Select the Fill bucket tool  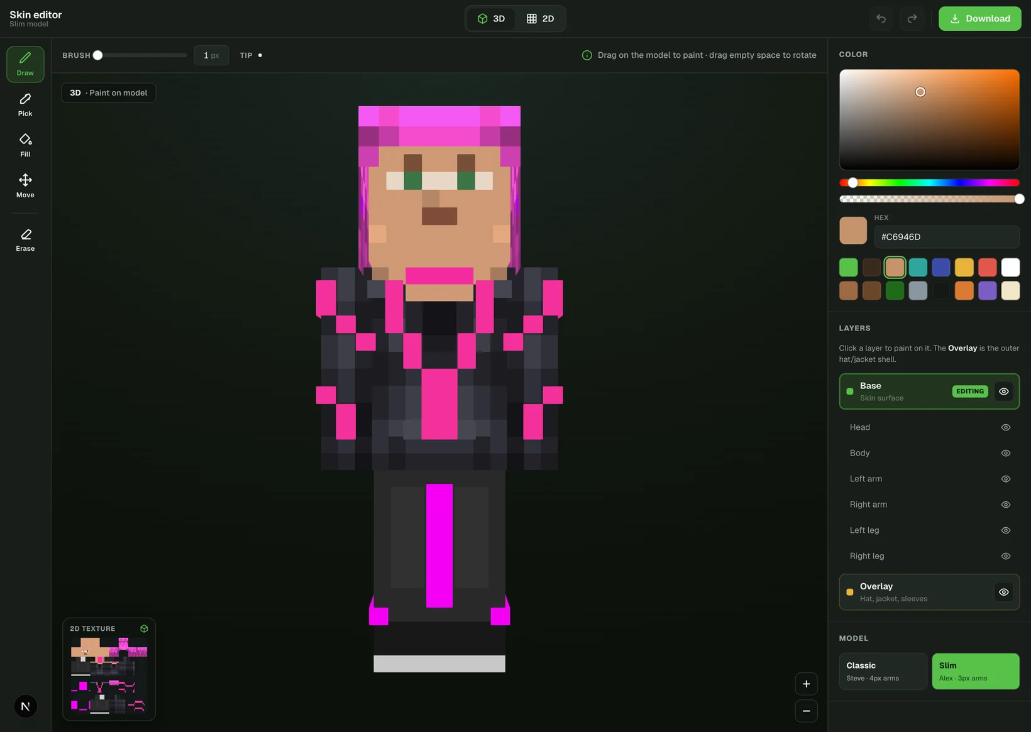pos(25,145)
